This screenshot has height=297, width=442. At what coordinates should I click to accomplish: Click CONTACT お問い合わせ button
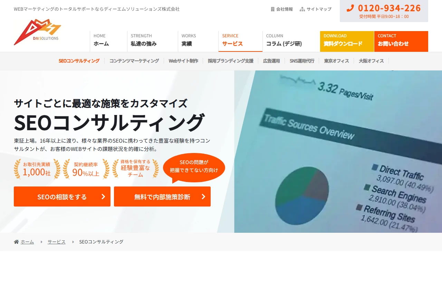click(x=401, y=41)
